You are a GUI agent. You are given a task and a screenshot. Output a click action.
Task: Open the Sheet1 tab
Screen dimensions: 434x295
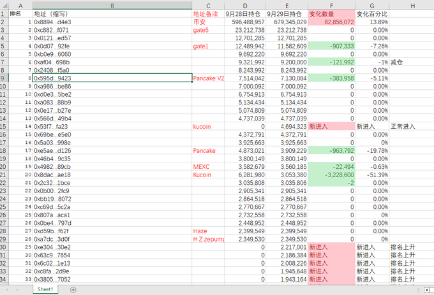(45, 289)
